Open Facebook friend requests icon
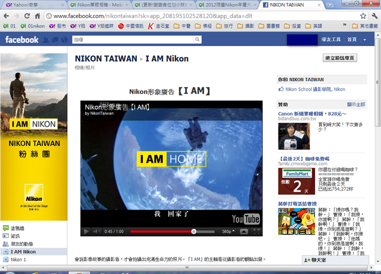Screen dimensions: 381x274 pyautogui.click(x=46, y=40)
